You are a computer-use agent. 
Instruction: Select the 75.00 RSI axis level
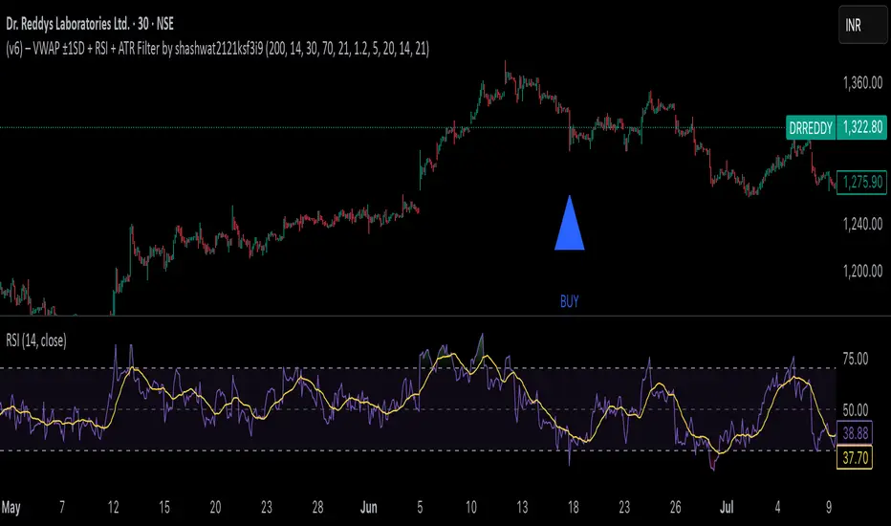(x=856, y=359)
